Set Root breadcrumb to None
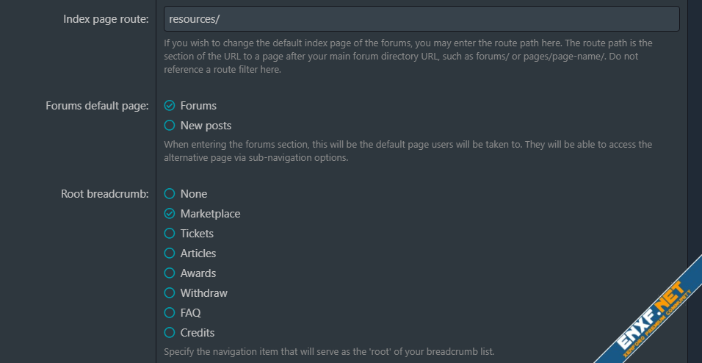Viewport: 702px width, 363px height. click(x=170, y=194)
